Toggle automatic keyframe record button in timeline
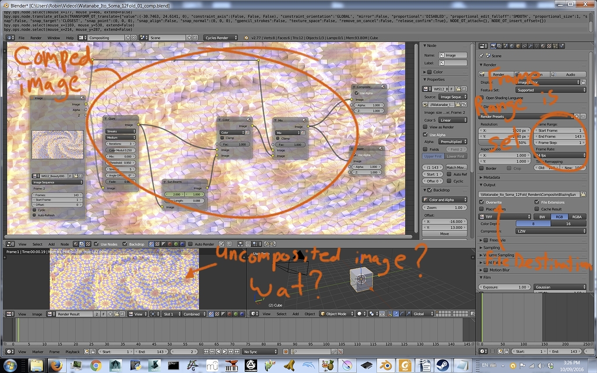Viewport: 597px width, 373px height. [x=286, y=351]
